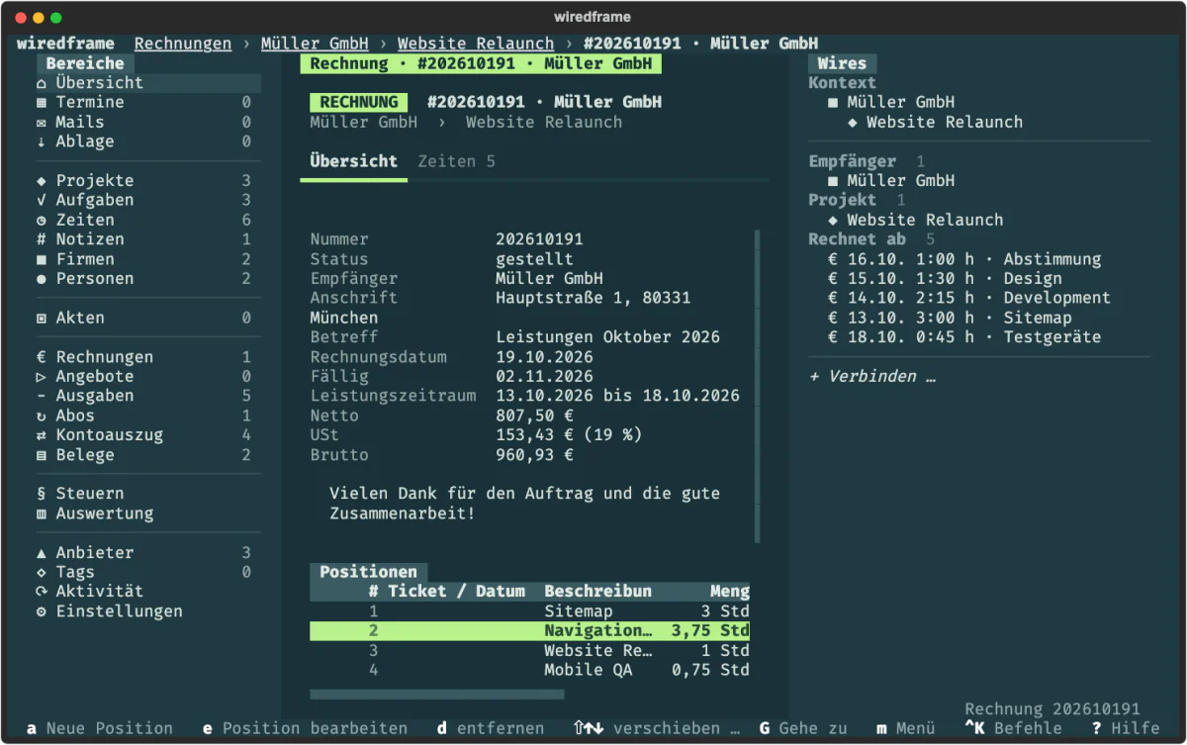This screenshot has height=745, width=1187.
Task: Click the vertical scrollbar beside invoice details
Action: point(758,386)
